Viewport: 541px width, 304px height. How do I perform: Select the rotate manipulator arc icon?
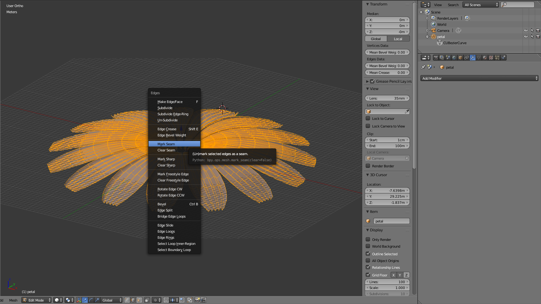[x=91, y=300]
